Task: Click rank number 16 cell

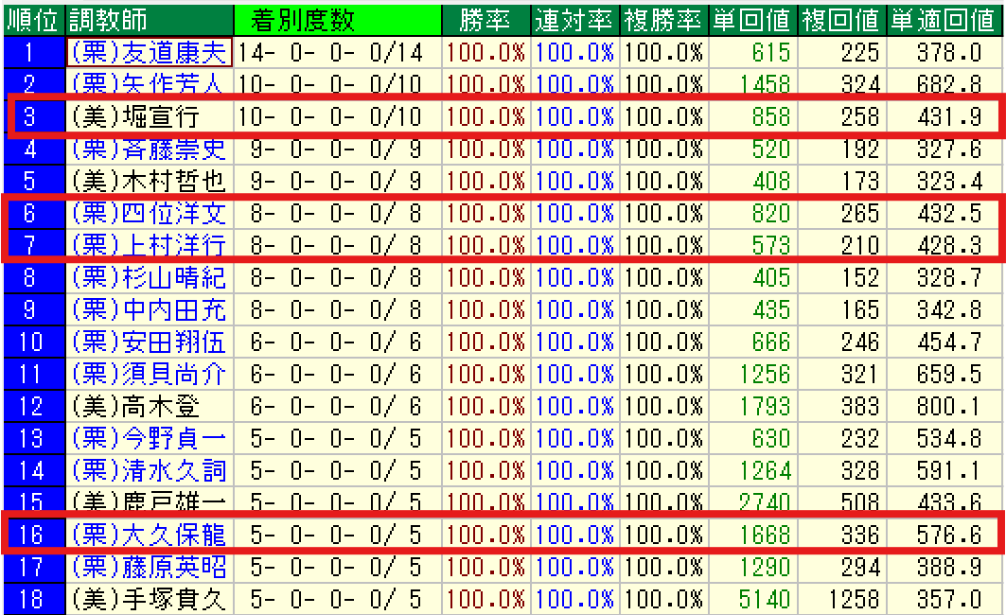Action: pyautogui.click(x=33, y=535)
